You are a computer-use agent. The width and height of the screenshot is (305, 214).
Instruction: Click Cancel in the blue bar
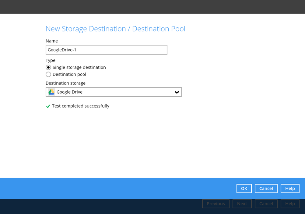pos(266,189)
